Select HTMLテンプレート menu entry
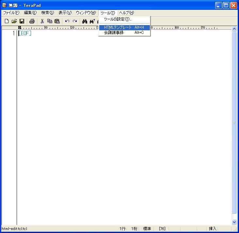The height and width of the screenshot is (233, 239). 124,27
